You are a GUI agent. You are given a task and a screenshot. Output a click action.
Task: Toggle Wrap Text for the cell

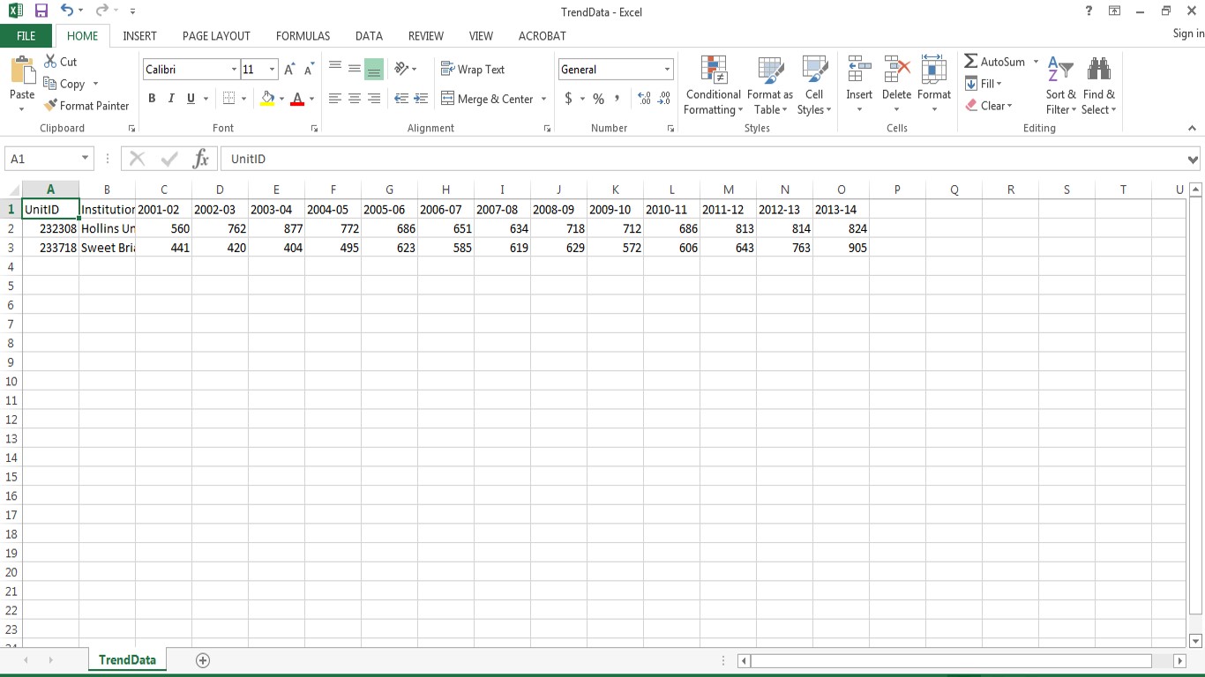(473, 70)
